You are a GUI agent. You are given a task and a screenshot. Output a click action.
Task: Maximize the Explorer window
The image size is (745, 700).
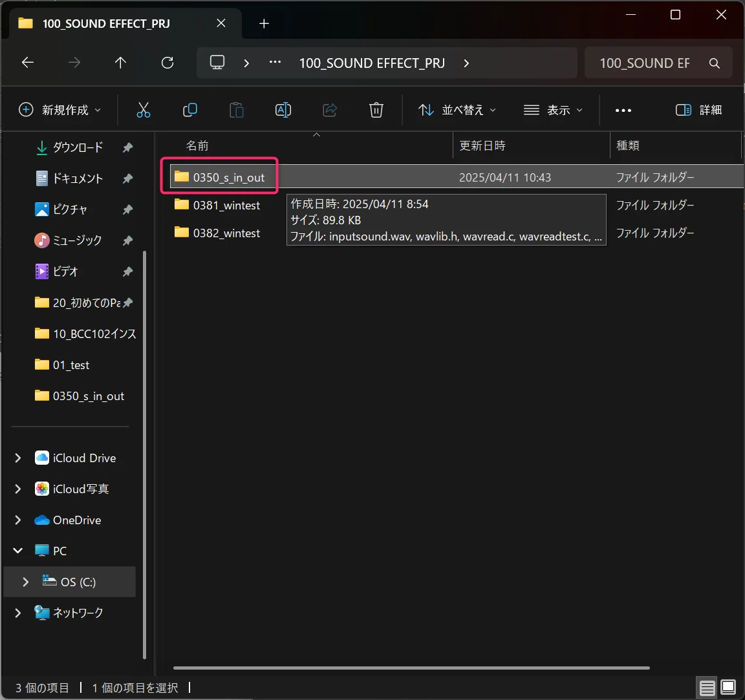(675, 16)
